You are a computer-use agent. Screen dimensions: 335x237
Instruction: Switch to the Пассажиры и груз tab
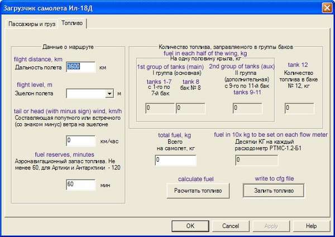point(32,24)
